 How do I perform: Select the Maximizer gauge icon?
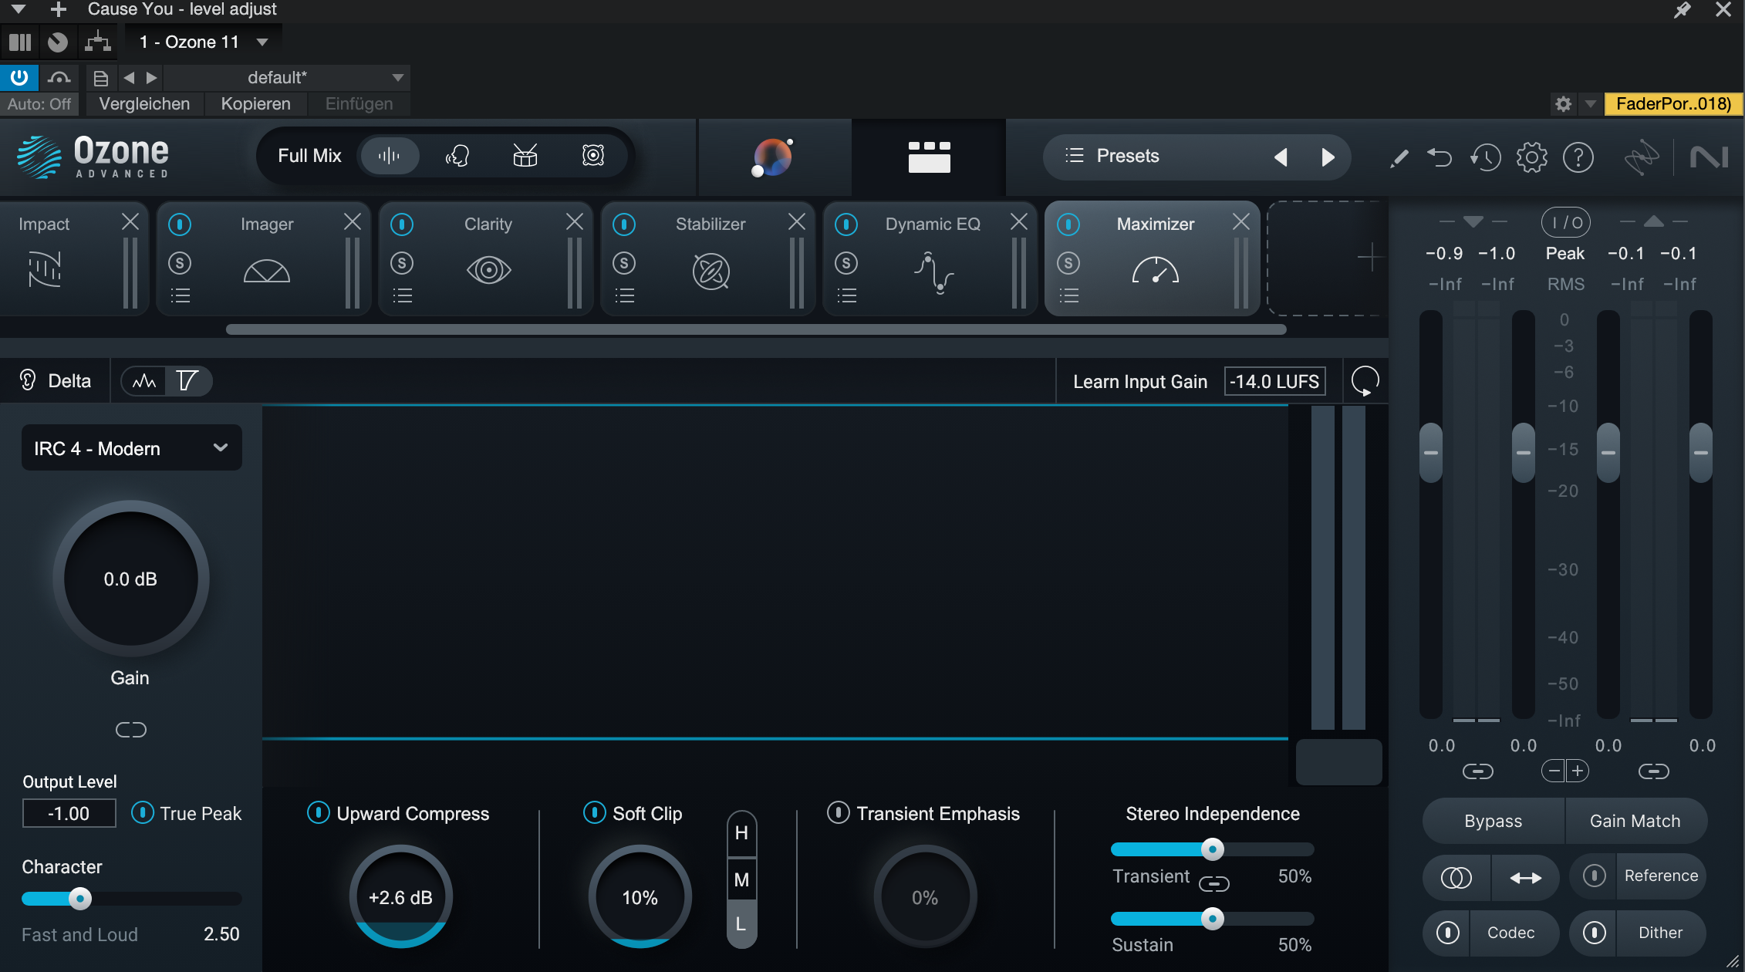pos(1155,270)
